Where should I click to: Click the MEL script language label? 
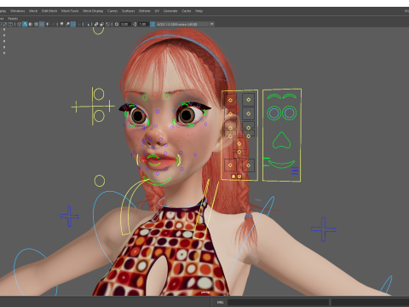pyautogui.click(x=220, y=302)
